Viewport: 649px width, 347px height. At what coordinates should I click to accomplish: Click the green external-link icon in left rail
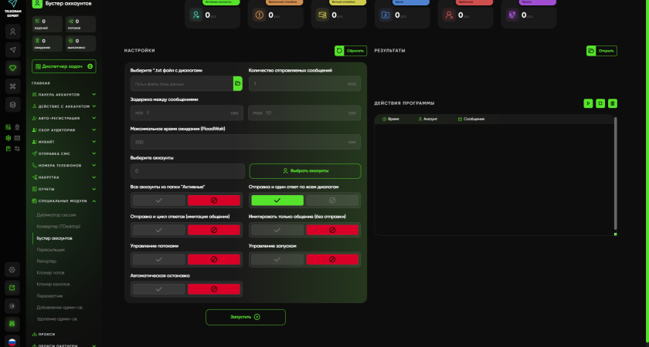coord(12,288)
